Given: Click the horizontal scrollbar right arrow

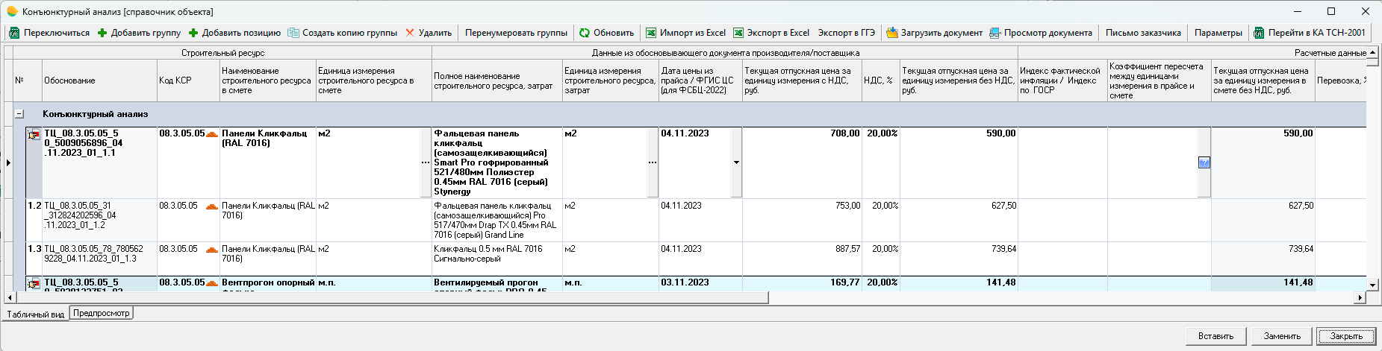Looking at the screenshot, I should click(1360, 298).
